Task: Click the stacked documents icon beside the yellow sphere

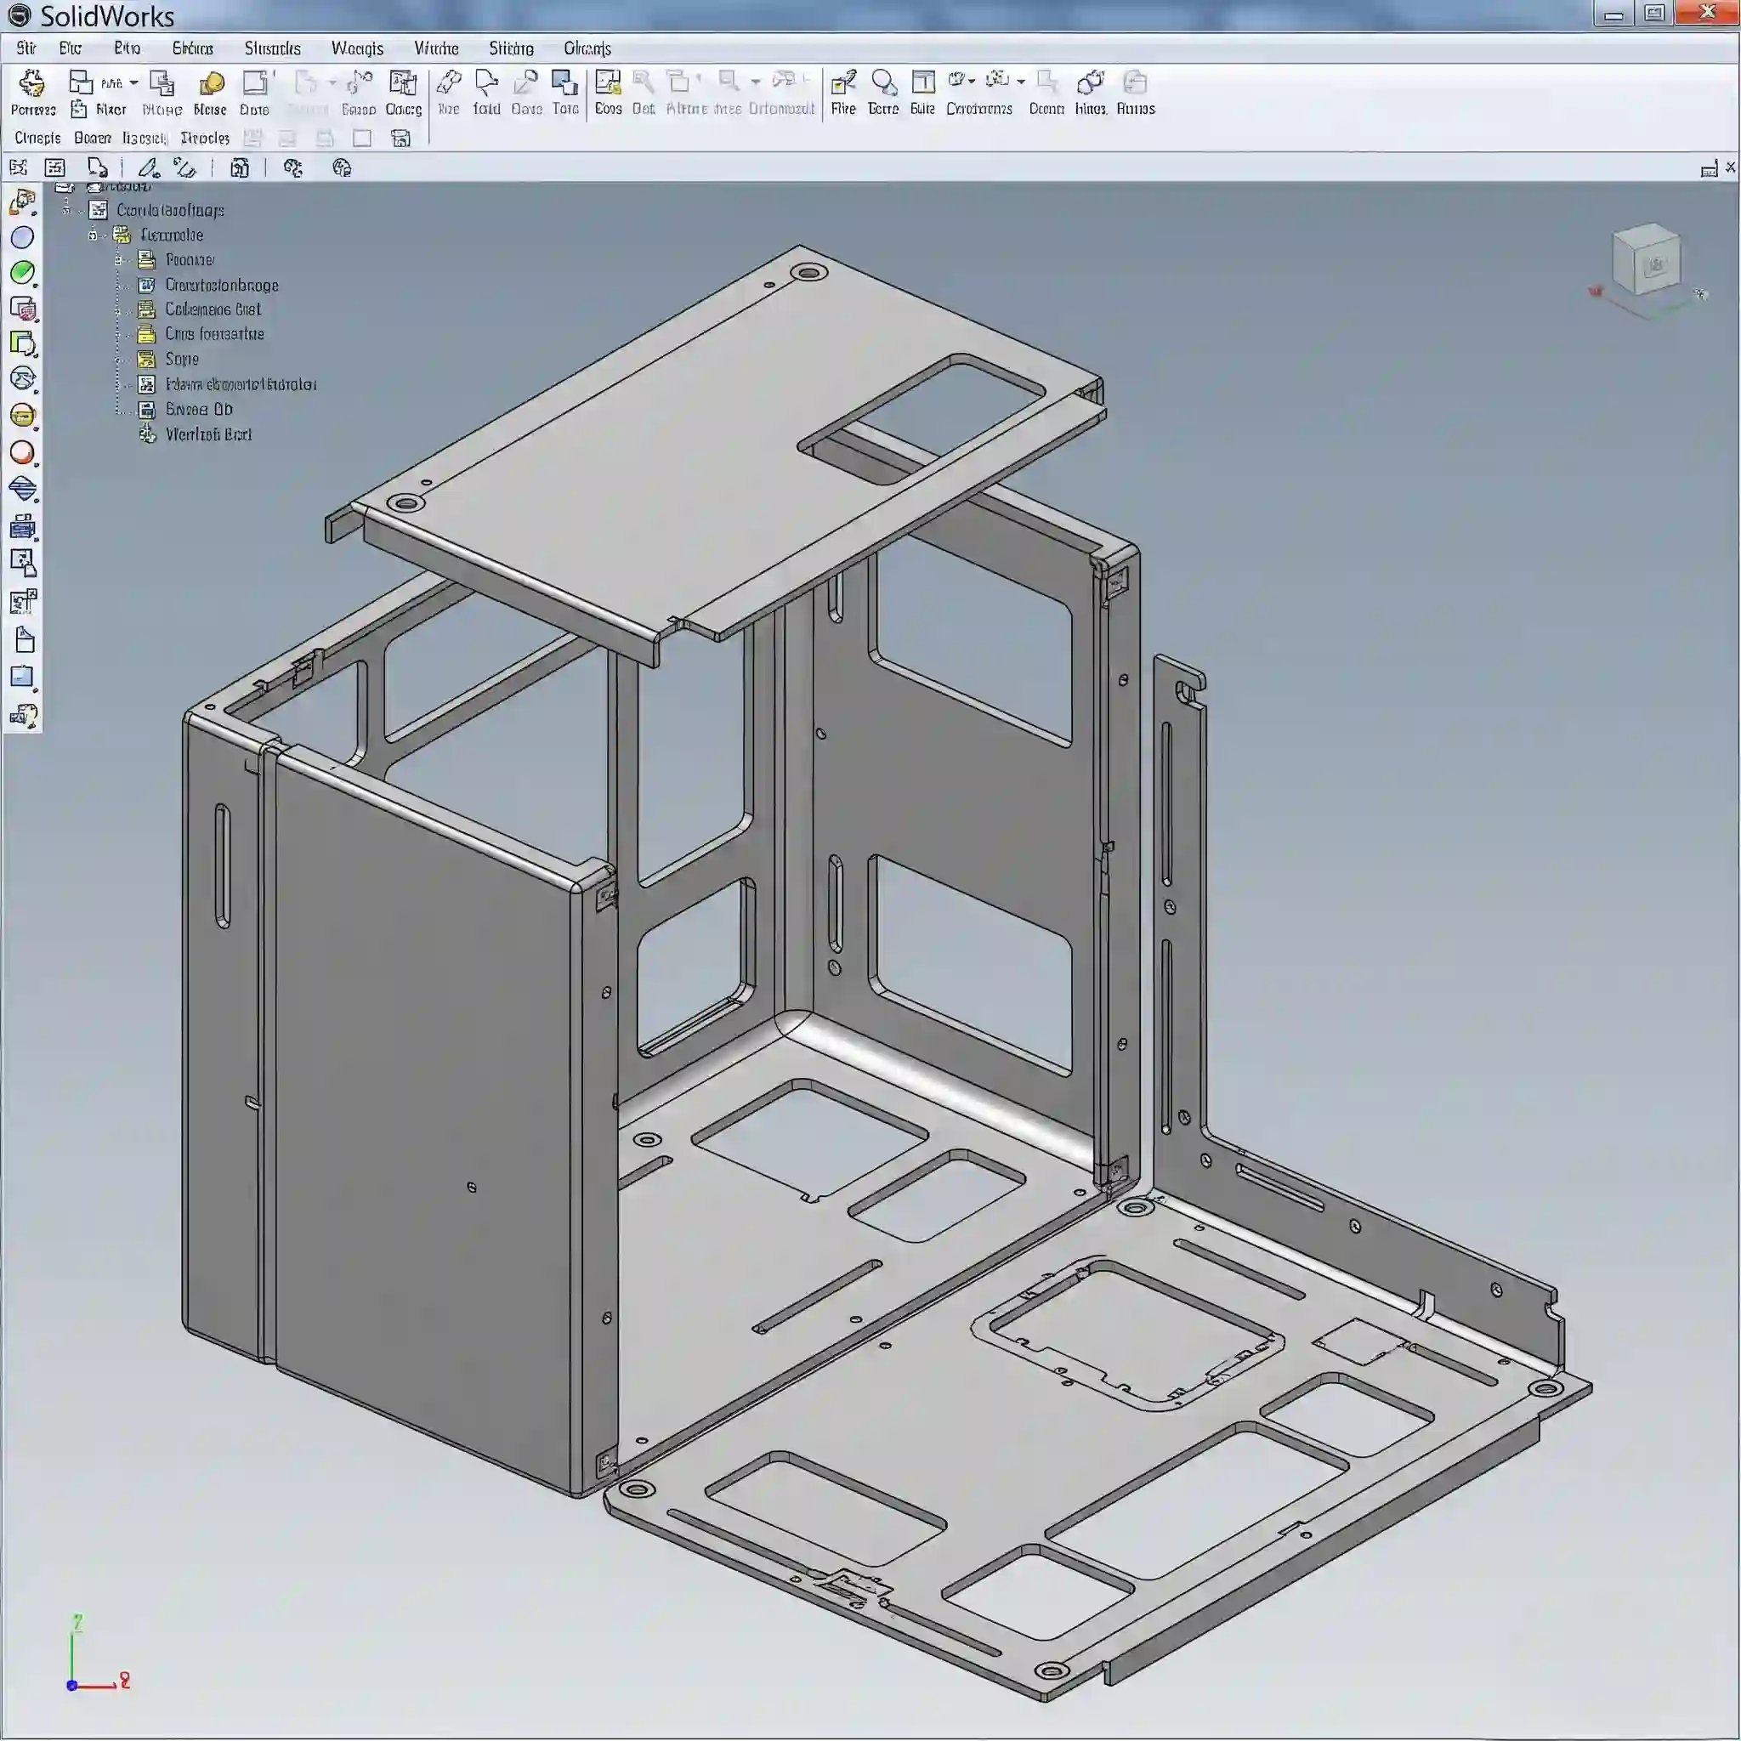Action: pyautogui.click(x=162, y=83)
